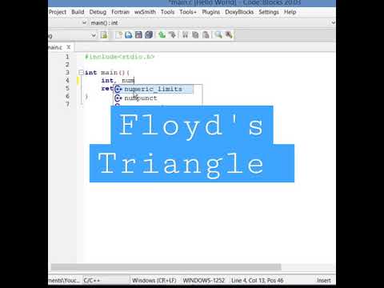Open the DoxyBlocks menu
Image resolution: width=384 pixels, height=288 pixels.
tap(239, 12)
